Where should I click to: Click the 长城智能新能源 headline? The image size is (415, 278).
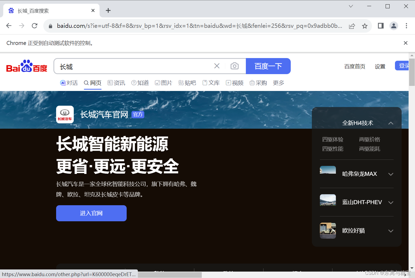(113, 144)
